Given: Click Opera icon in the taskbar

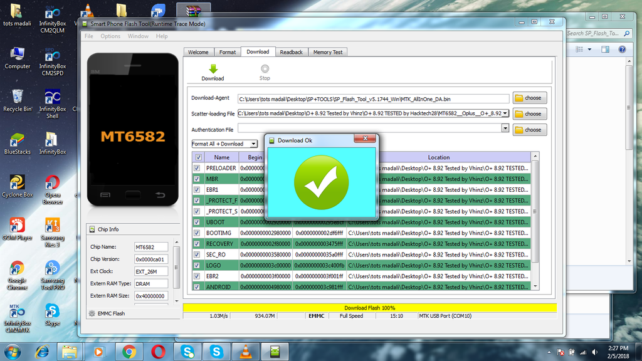Looking at the screenshot, I should (x=157, y=351).
